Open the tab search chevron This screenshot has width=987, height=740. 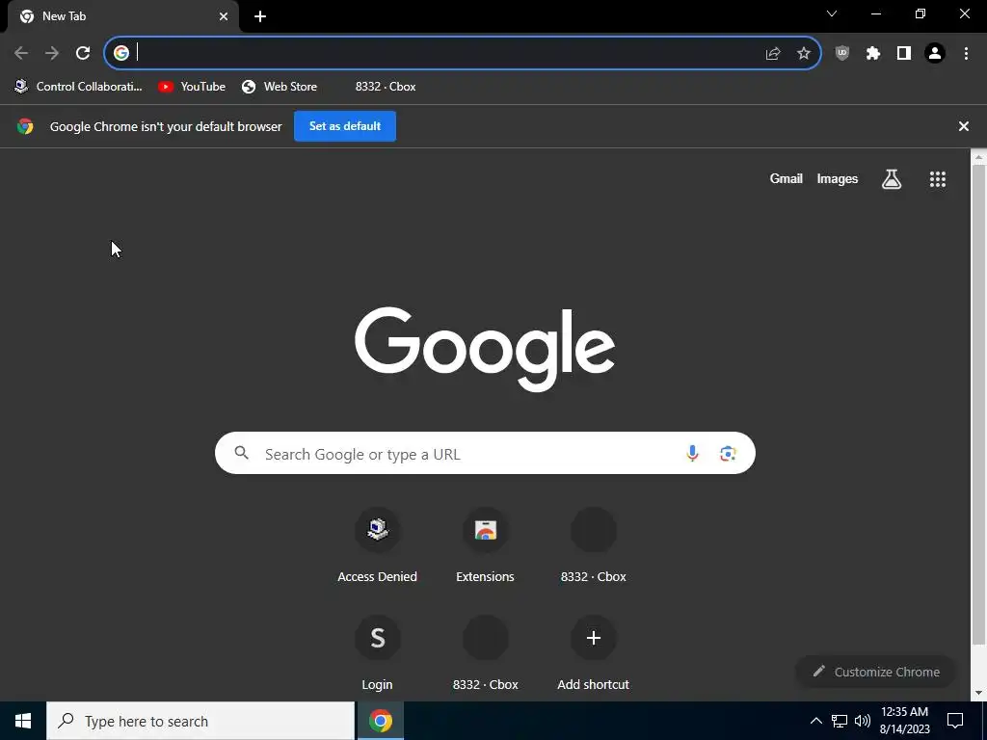pyautogui.click(x=832, y=13)
